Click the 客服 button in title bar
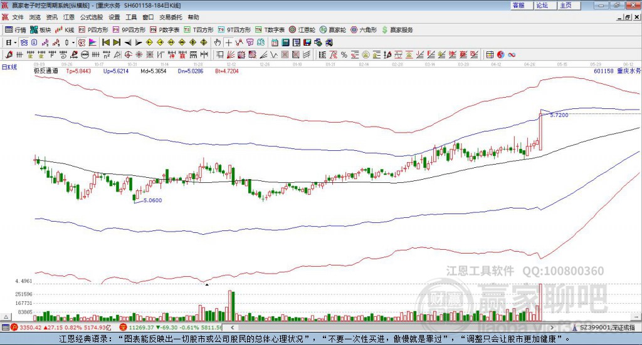The height and width of the screenshot is (345, 642). (x=521, y=5)
